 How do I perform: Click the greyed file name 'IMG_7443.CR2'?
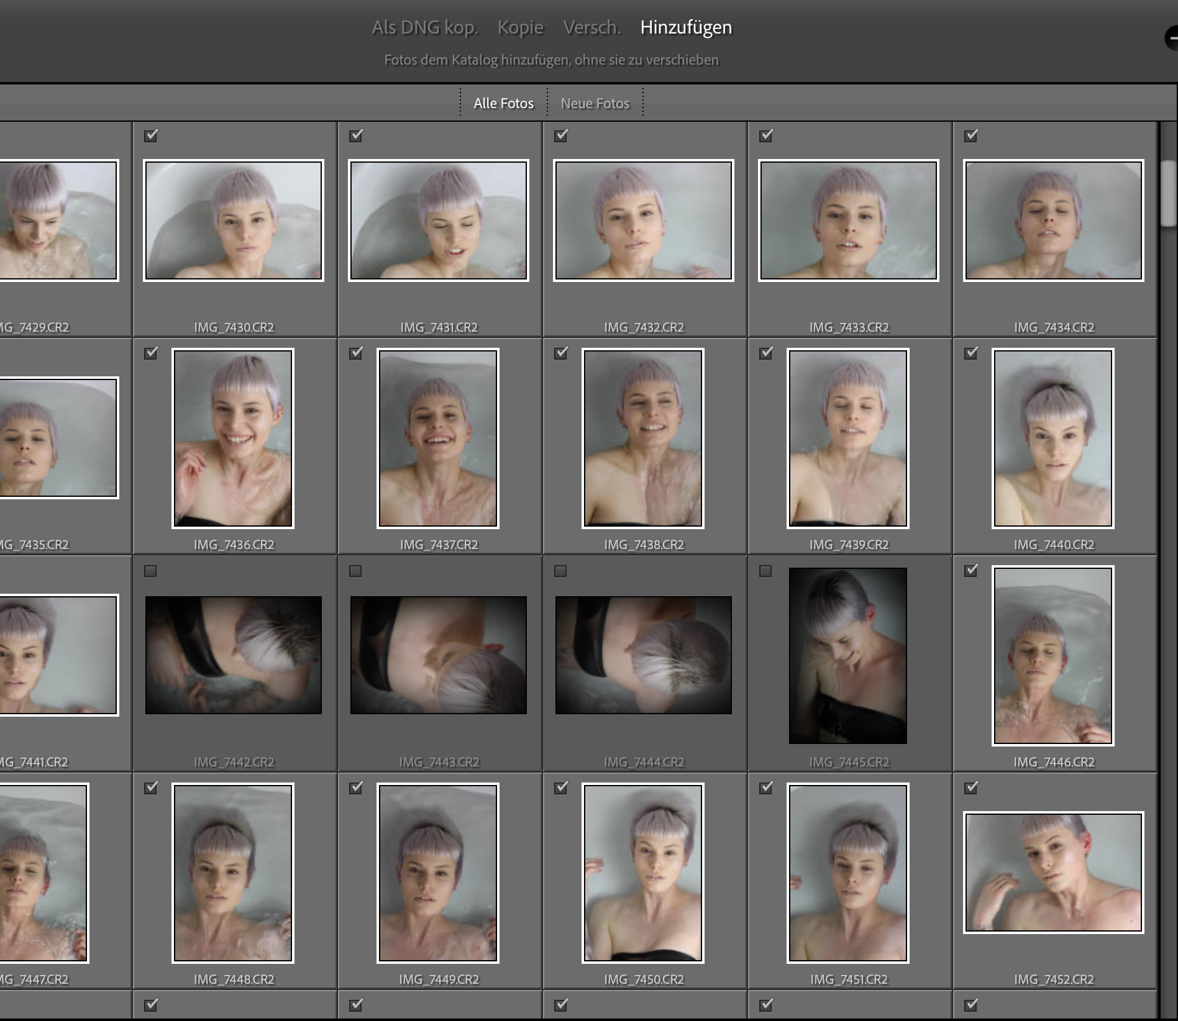(439, 762)
